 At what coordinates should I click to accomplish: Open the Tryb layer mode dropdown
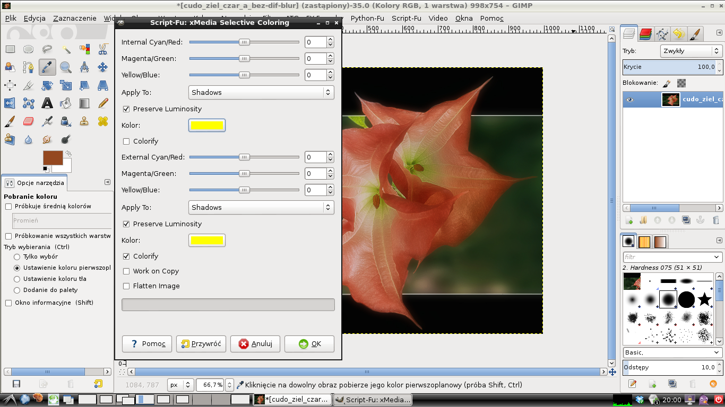(692, 51)
